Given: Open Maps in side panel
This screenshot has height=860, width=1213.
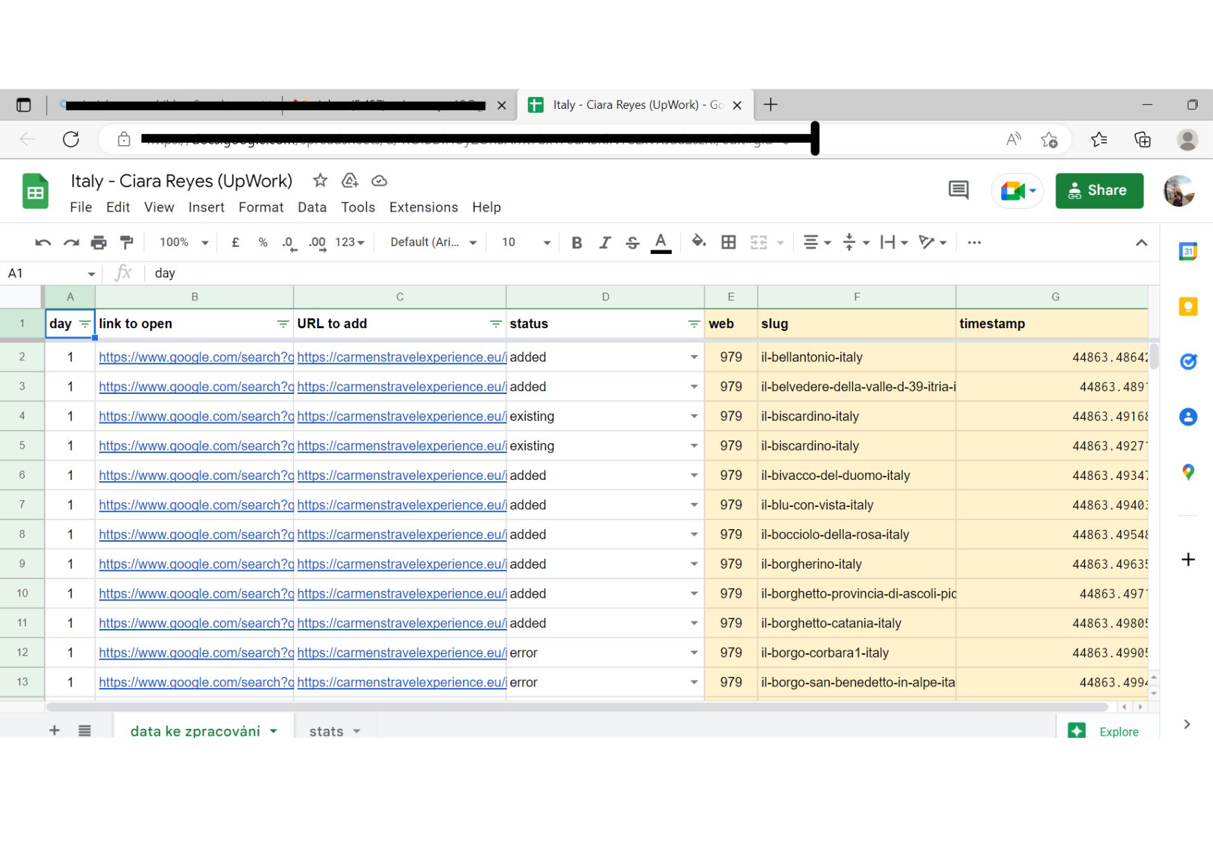Looking at the screenshot, I should (x=1188, y=472).
